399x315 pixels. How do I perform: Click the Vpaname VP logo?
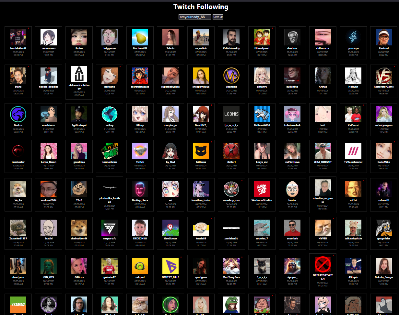pos(231,76)
